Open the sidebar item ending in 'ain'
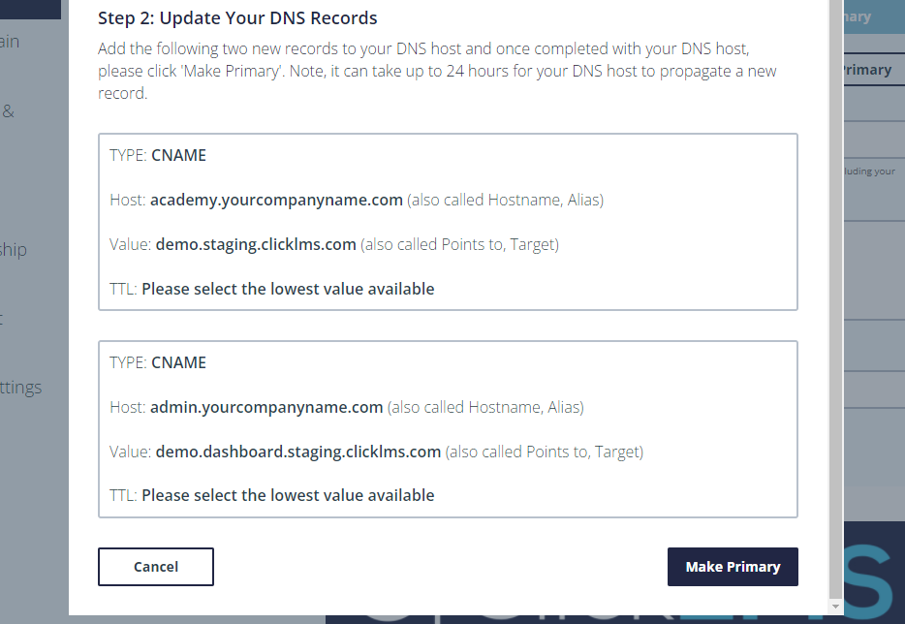 10,42
